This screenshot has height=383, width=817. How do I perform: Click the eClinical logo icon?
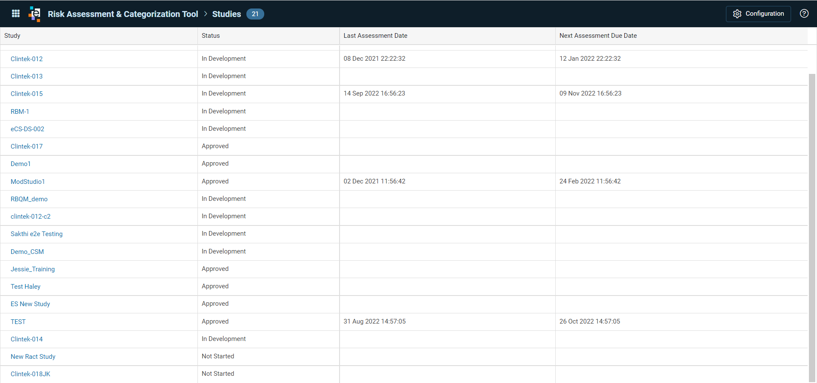click(x=34, y=14)
